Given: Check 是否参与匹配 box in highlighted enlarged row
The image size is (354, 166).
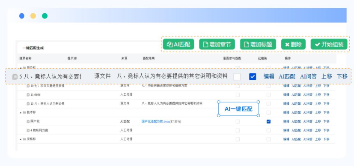Looking at the screenshot, I should [237, 77].
